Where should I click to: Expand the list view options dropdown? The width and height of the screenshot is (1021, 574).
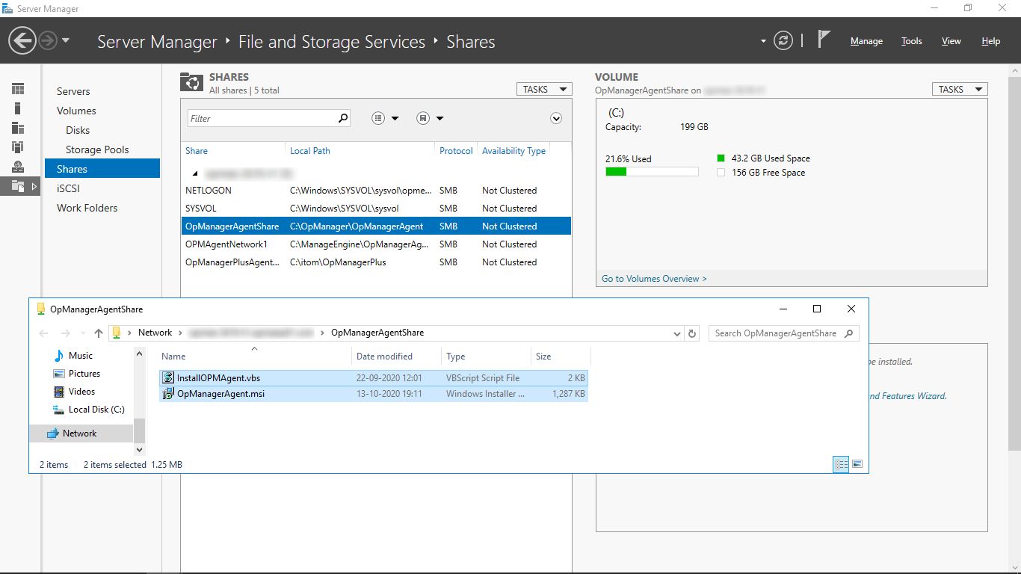[x=386, y=118]
